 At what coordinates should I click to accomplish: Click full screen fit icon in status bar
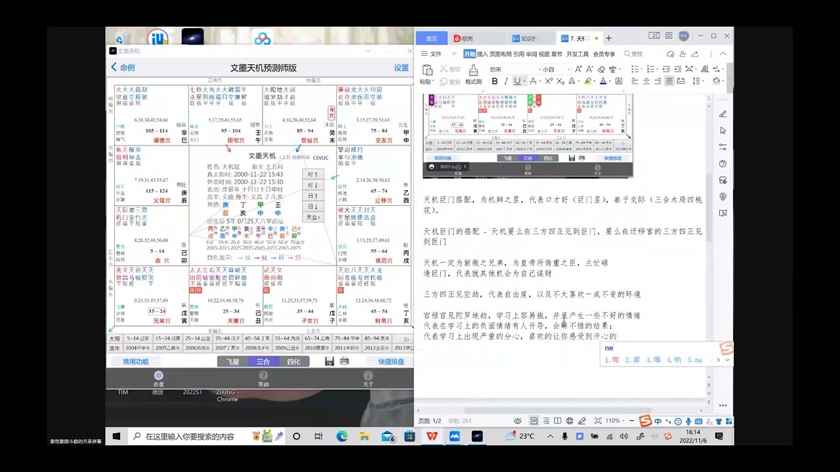click(x=598, y=420)
